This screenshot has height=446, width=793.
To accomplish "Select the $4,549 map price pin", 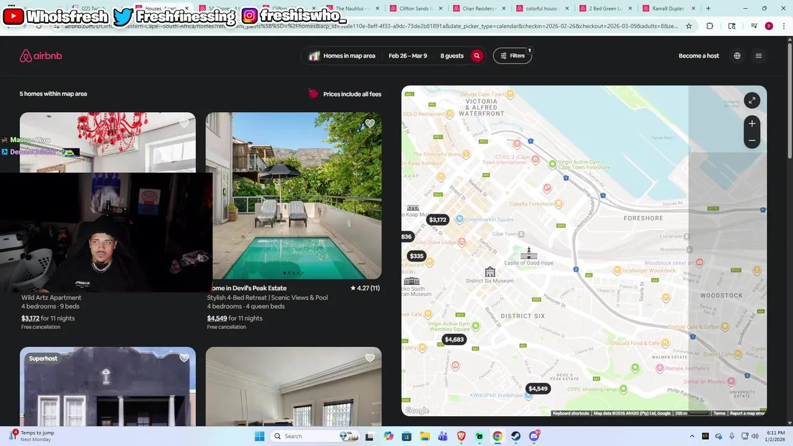I will pos(538,388).
